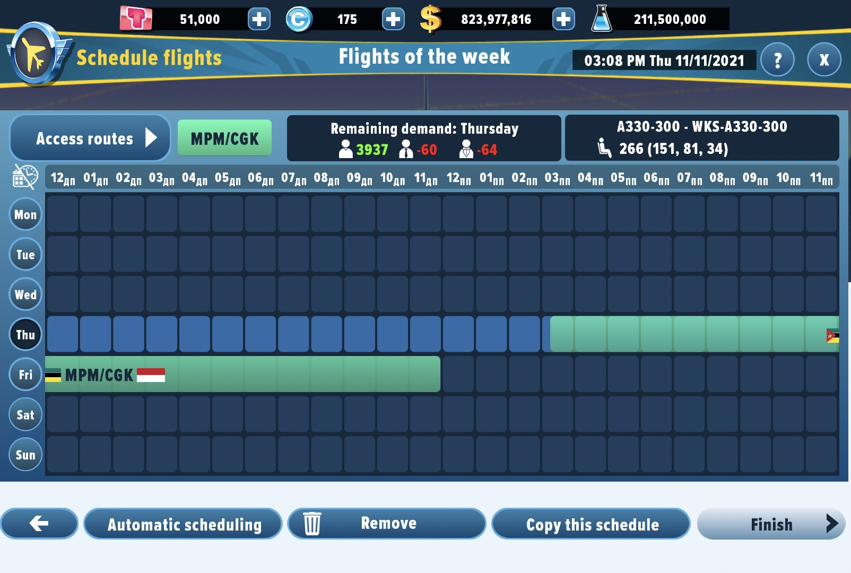Click Copy this schedule button
Viewport: 851px width, 573px height.
pos(591,524)
